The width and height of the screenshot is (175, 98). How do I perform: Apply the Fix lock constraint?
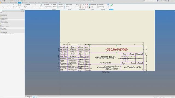[x=87, y=5]
